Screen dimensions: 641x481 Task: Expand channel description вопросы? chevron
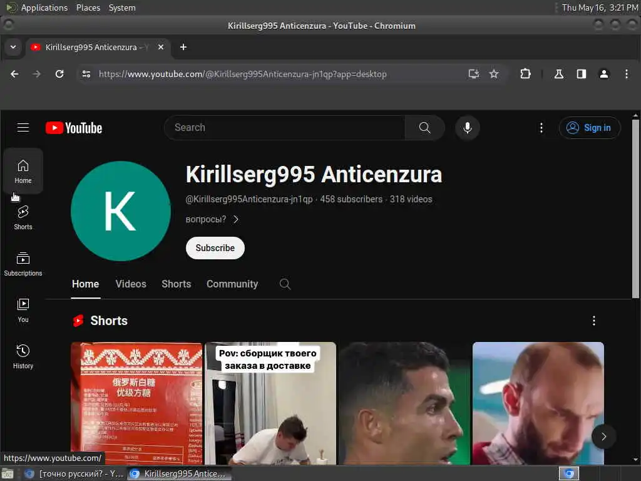pyautogui.click(x=236, y=219)
